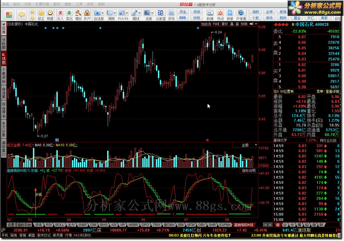Select the 画线 pencil drawing tool
344x241 pixels.
point(134,13)
